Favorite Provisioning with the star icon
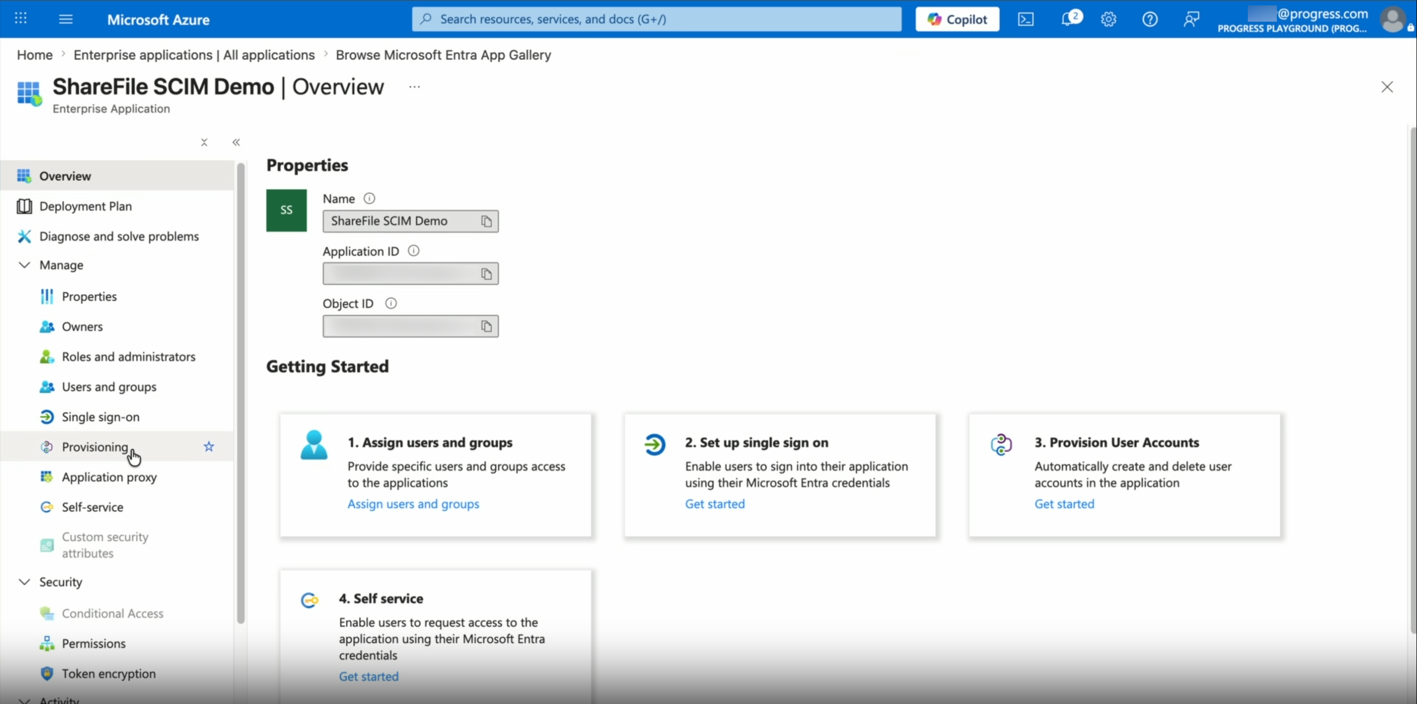The height and width of the screenshot is (704, 1417). click(209, 446)
